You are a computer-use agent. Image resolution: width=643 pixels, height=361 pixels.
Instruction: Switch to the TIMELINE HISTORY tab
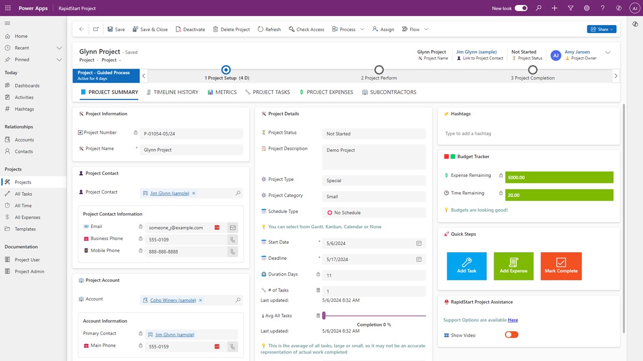click(172, 92)
